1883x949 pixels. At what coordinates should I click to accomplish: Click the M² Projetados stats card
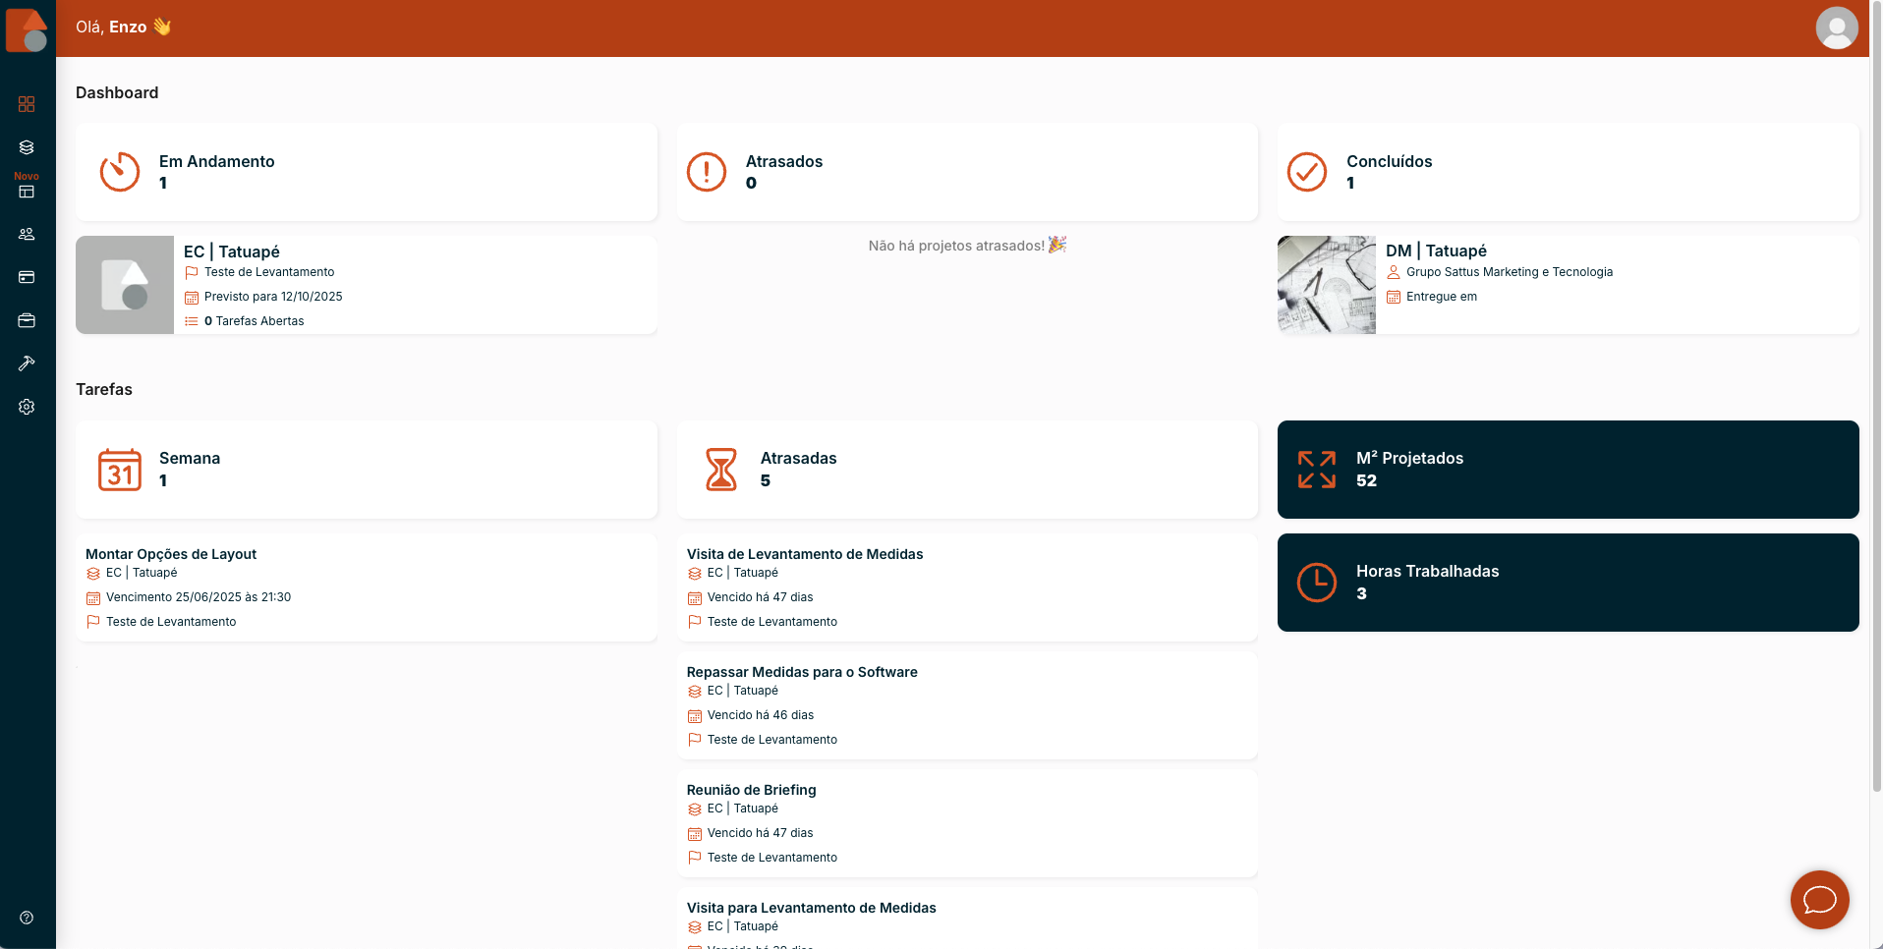pos(1568,470)
